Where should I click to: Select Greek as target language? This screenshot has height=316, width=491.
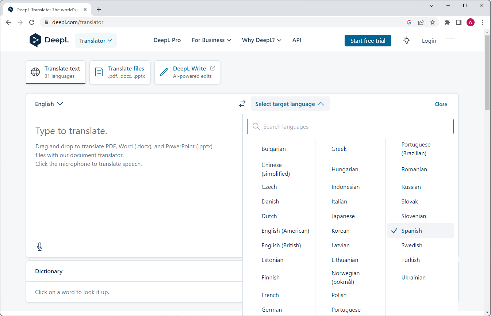coord(339,149)
